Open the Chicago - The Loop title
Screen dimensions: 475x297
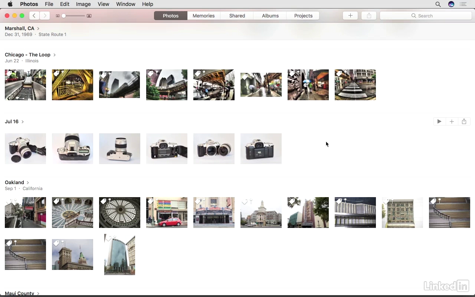pos(27,55)
